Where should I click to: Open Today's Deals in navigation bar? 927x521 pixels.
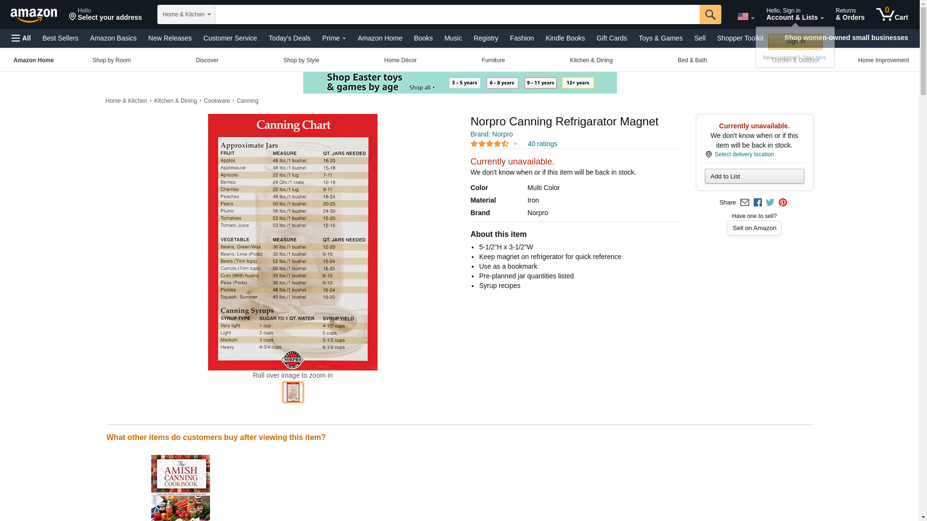pyautogui.click(x=289, y=38)
